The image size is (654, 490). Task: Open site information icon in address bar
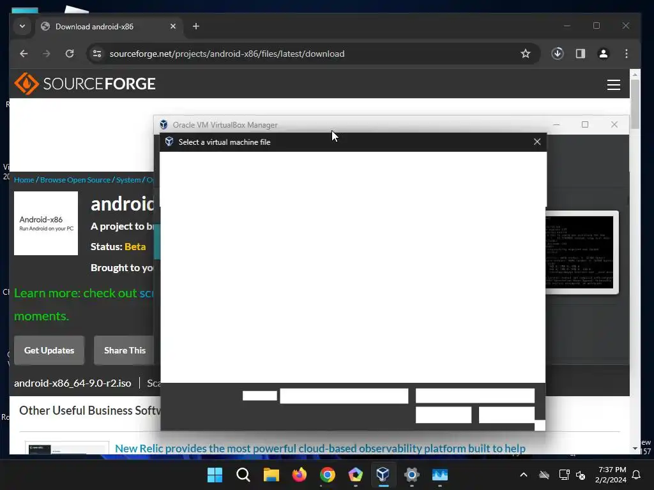coord(97,54)
